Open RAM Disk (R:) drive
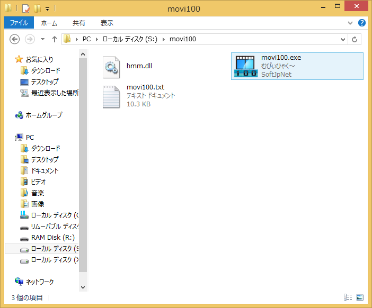The width and height of the screenshot is (372, 308). (53, 238)
